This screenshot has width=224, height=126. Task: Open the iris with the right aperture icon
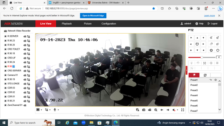click(x=217, y=50)
